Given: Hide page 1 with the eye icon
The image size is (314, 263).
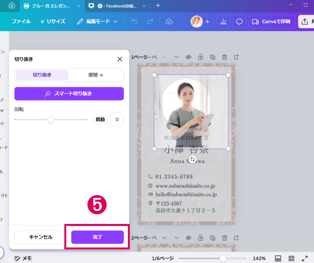Looking at the screenshot, I should click(x=188, y=57).
